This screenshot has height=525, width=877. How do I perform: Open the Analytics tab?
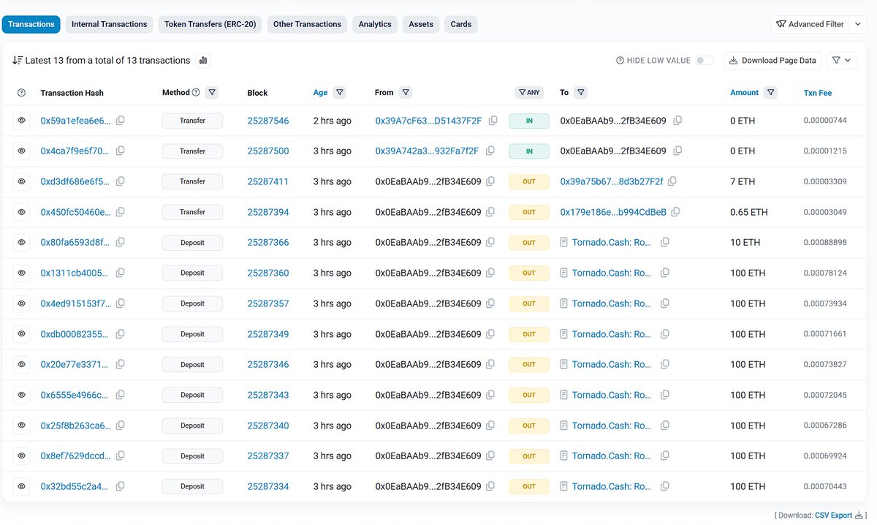pos(375,24)
